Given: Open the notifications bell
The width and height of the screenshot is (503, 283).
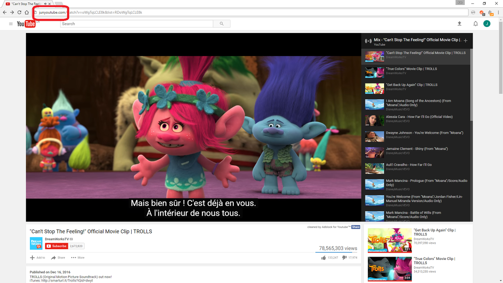Looking at the screenshot, I should tap(475, 24).
